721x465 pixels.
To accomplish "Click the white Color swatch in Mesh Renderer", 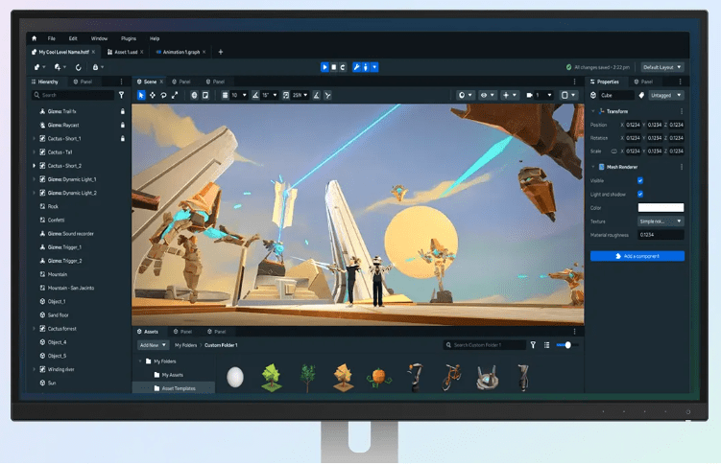I will coord(661,207).
